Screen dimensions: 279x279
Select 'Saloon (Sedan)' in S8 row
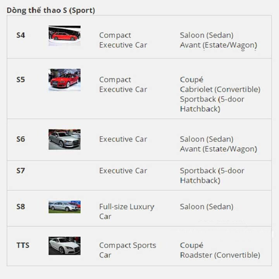pos(206,207)
